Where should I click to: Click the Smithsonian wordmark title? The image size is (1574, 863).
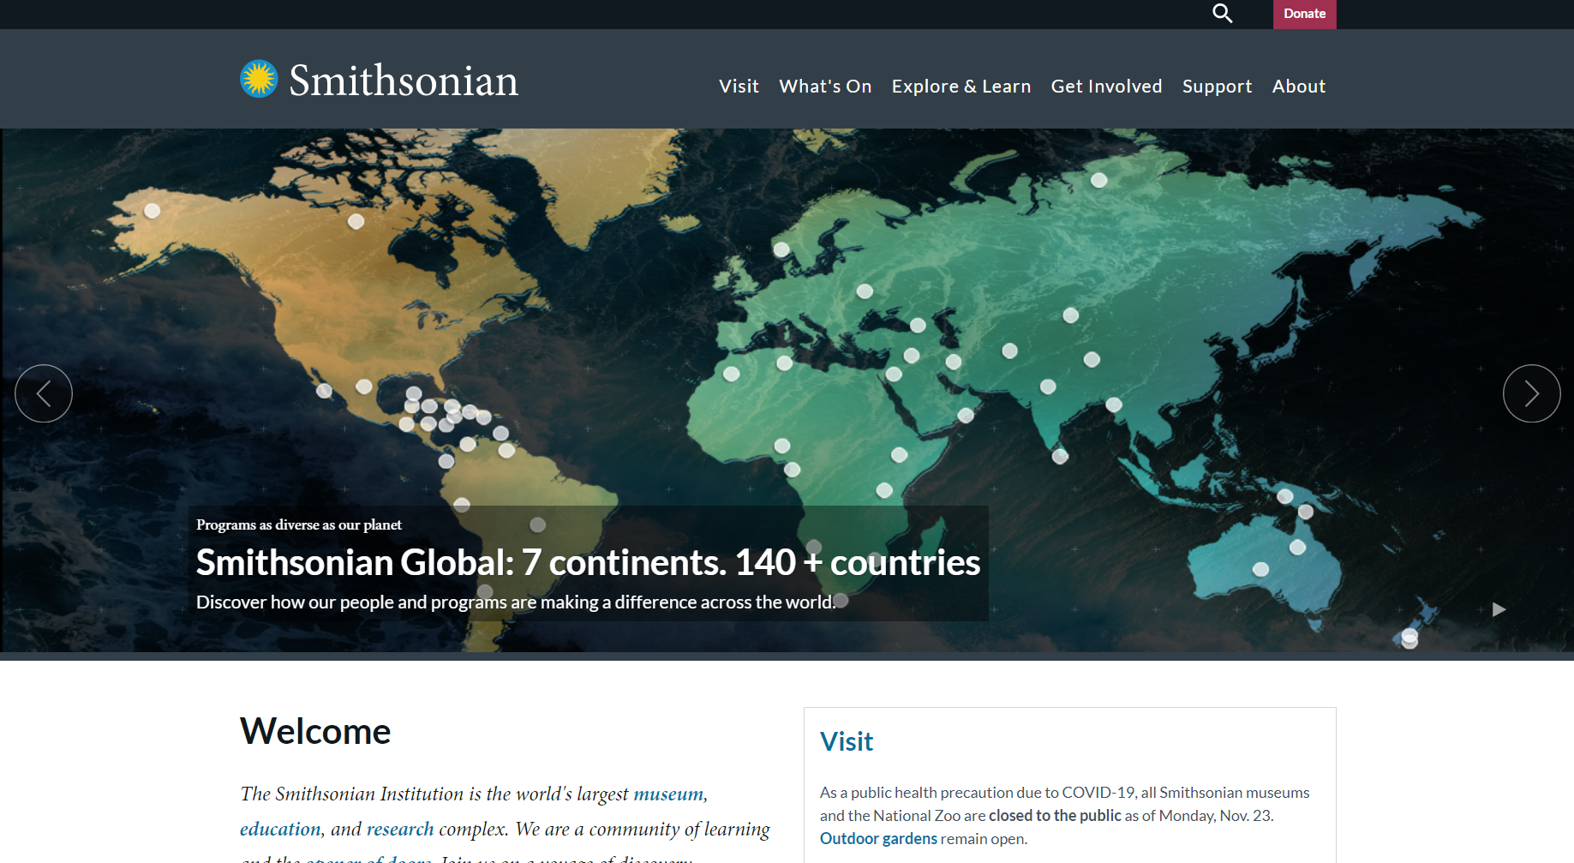pyautogui.click(x=404, y=81)
